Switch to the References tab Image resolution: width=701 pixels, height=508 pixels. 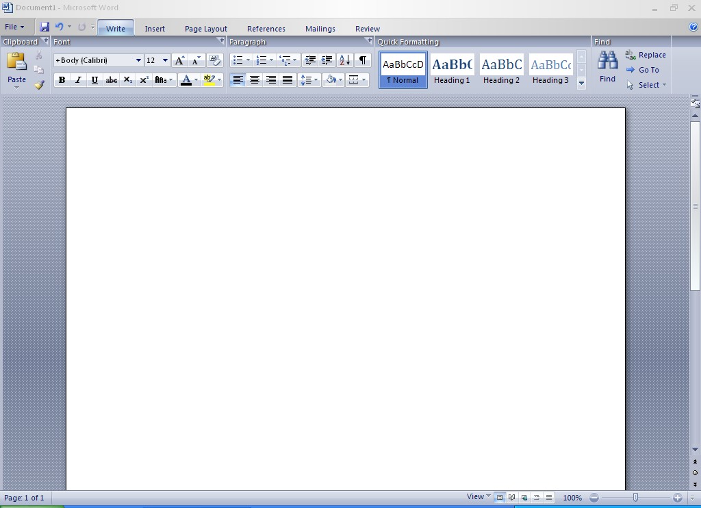pyautogui.click(x=266, y=29)
